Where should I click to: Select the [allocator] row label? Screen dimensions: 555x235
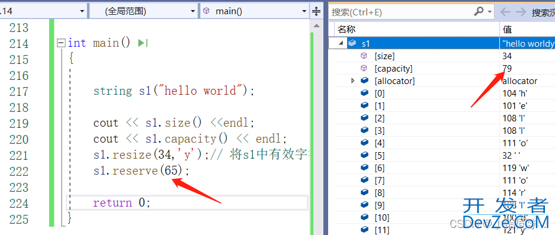click(394, 81)
